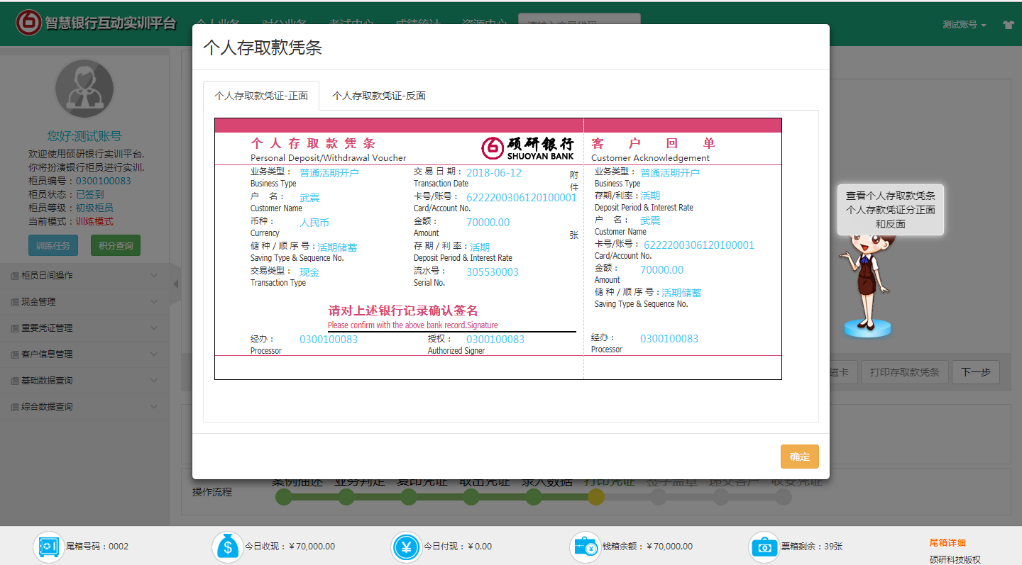Click the 积分查询 button
1022x565 pixels.
[116, 245]
